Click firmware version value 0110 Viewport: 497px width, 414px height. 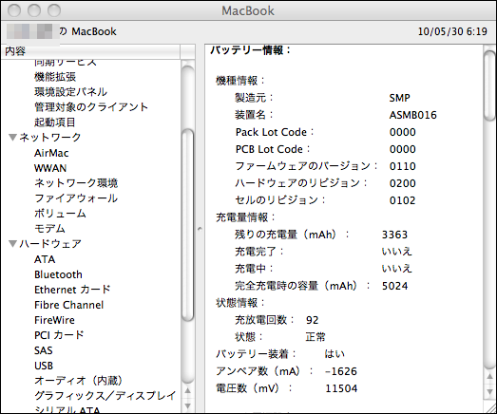click(x=403, y=166)
